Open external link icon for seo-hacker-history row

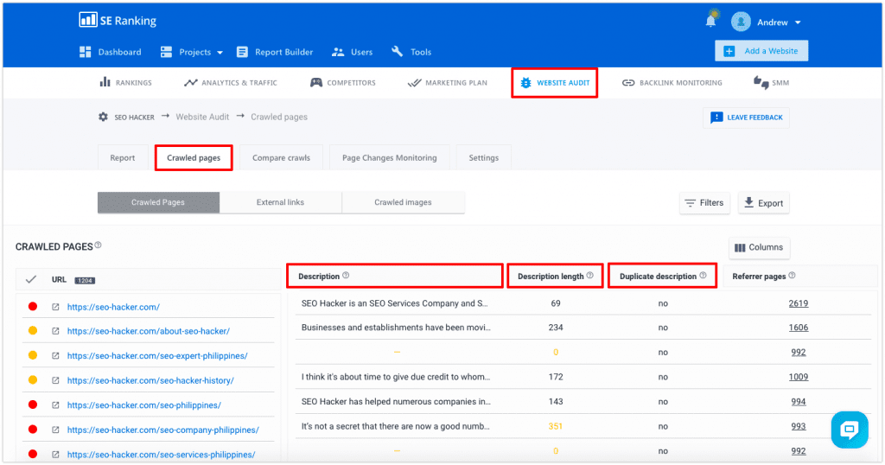pos(55,380)
